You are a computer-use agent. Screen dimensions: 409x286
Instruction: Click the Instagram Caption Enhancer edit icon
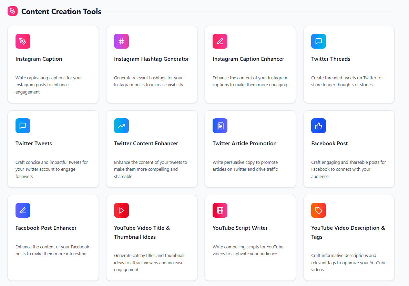click(x=220, y=41)
